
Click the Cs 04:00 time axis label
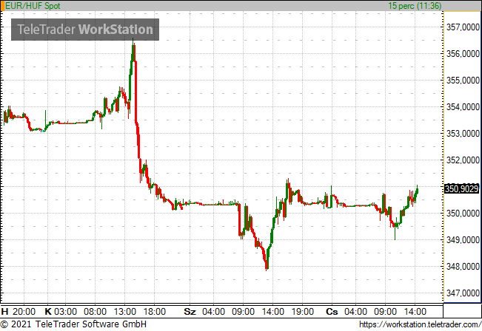click(x=347, y=312)
